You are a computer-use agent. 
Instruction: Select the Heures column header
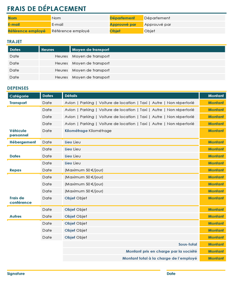(x=54, y=49)
